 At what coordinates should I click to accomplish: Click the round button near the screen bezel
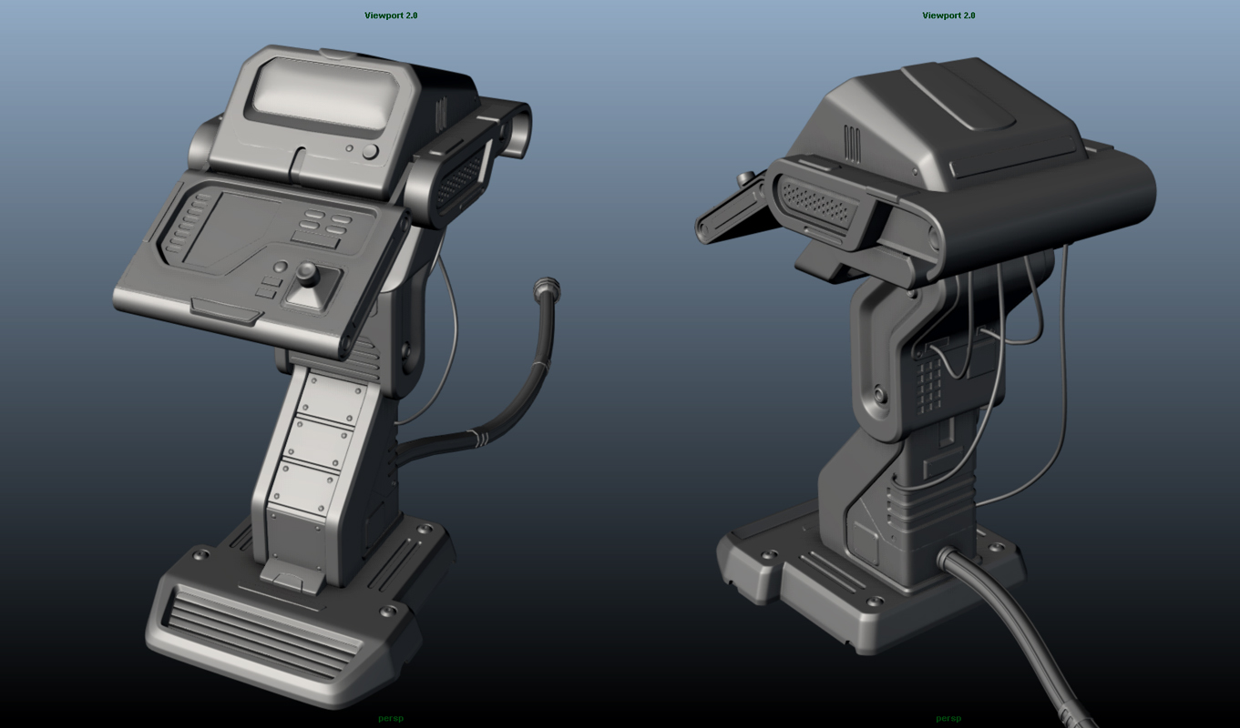(x=370, y=150)
